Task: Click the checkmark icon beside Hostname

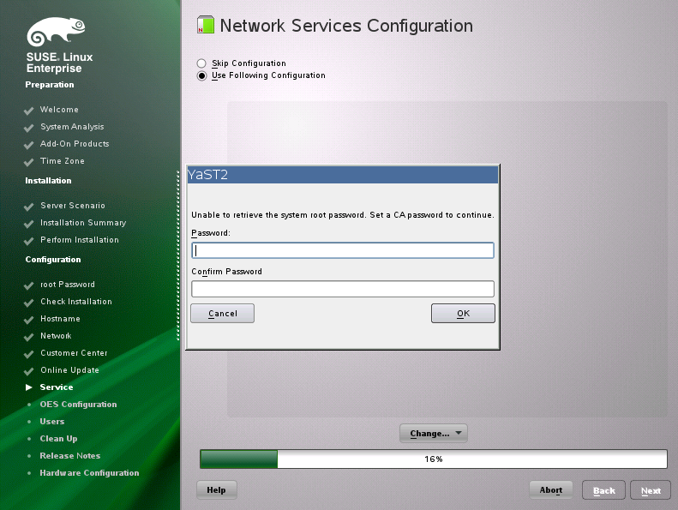Action: click(x=28, y=320)
